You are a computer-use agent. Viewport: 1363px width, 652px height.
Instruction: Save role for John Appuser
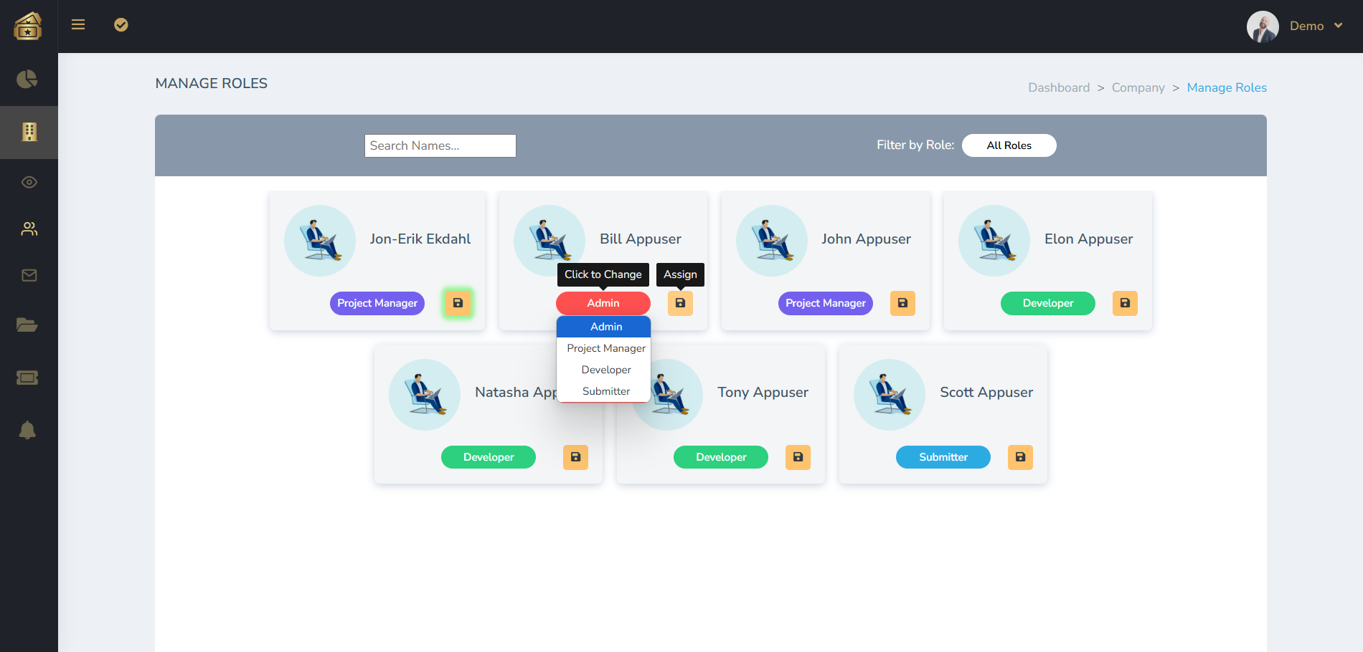pyautogui.click(x=902, y=303)
